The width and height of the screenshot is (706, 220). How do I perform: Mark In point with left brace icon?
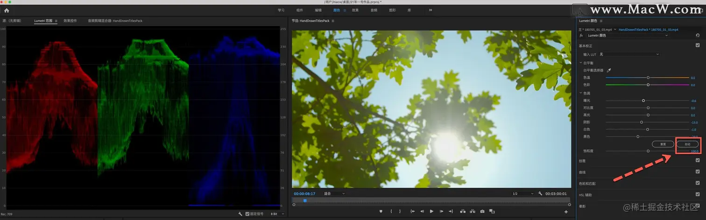391,212
